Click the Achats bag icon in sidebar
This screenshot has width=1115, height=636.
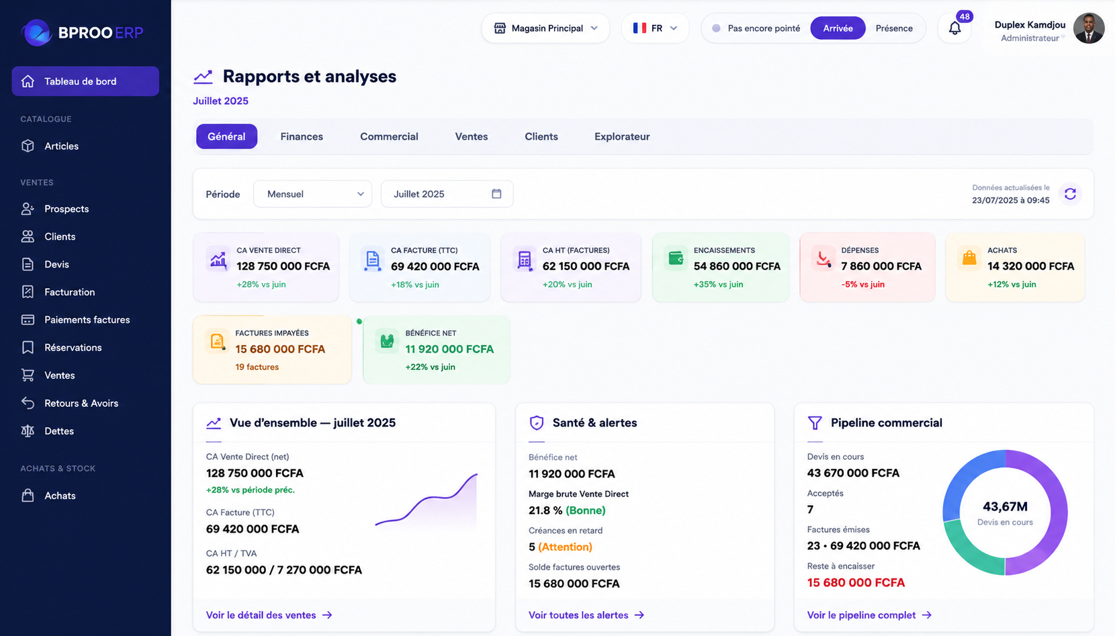(x=28, y=496)
